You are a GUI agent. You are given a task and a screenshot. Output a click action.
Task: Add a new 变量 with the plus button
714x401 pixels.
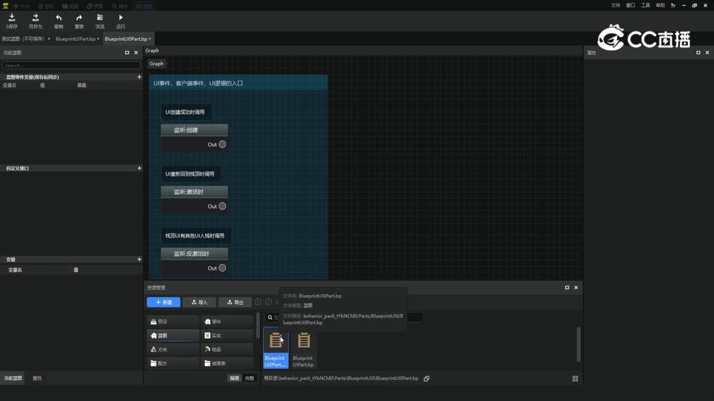(139, 260)
